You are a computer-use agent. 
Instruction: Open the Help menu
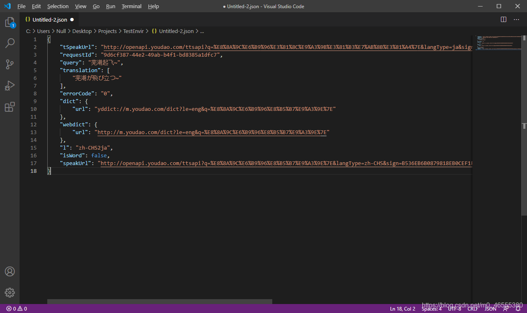point(154,6)
